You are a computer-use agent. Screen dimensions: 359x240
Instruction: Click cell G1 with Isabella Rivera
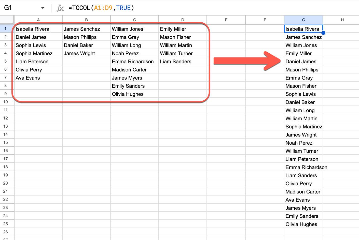tap(303, 29)
